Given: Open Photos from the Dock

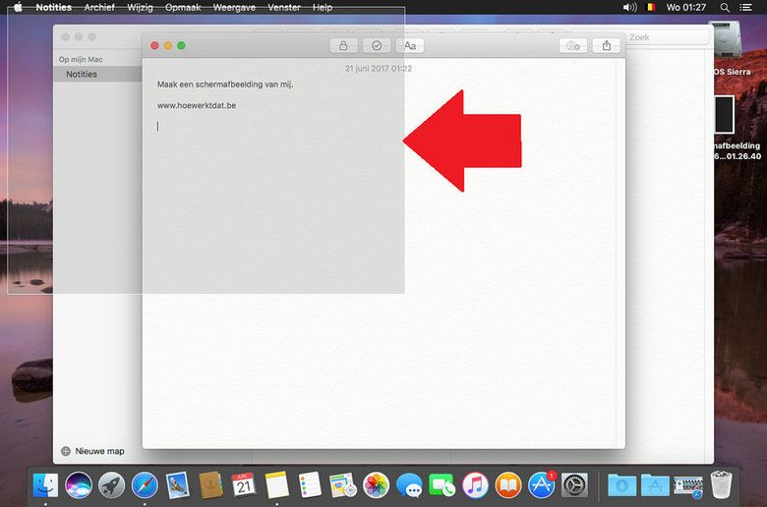Looking at the screenshot, I should (376, 485).
